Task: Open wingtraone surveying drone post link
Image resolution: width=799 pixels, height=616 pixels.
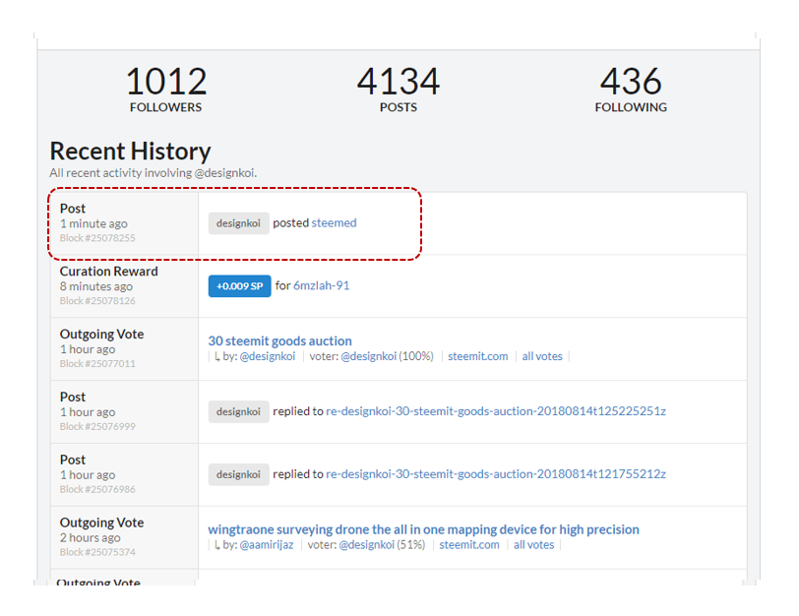Action: [423, 529]
